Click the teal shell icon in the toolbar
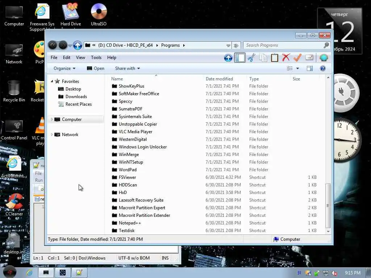371x278 pixels. pos(324,58)
